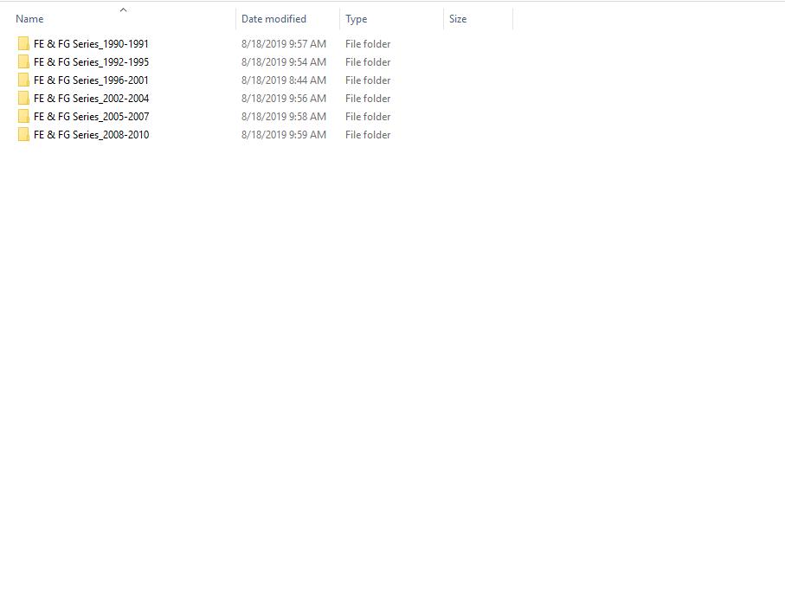This screenshot has height=590, width=785.
Task: Click folder icon of FE & FG Series_1992-1995
Action: coord(23,62)
